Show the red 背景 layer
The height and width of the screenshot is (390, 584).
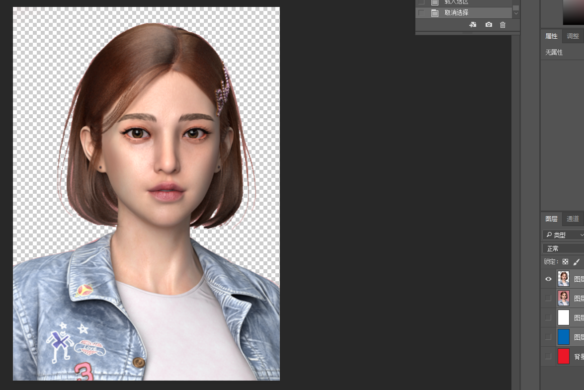point(548,356)
